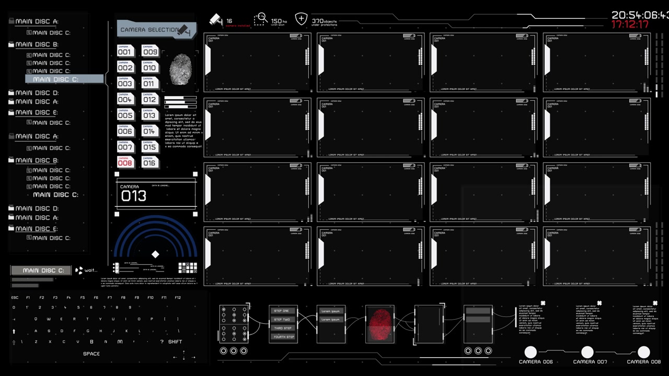The image size is (669, 376).
Task: Select camera 013 in the camera list
Action: coord(150,114)
